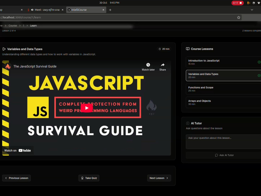This screenshot has height=196, width=261.
Task: Go to Previous Lesson
Action: pyautogui.click(x=16, y=178)
